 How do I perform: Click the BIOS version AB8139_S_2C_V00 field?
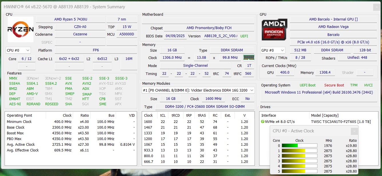(x=220, y=36)
